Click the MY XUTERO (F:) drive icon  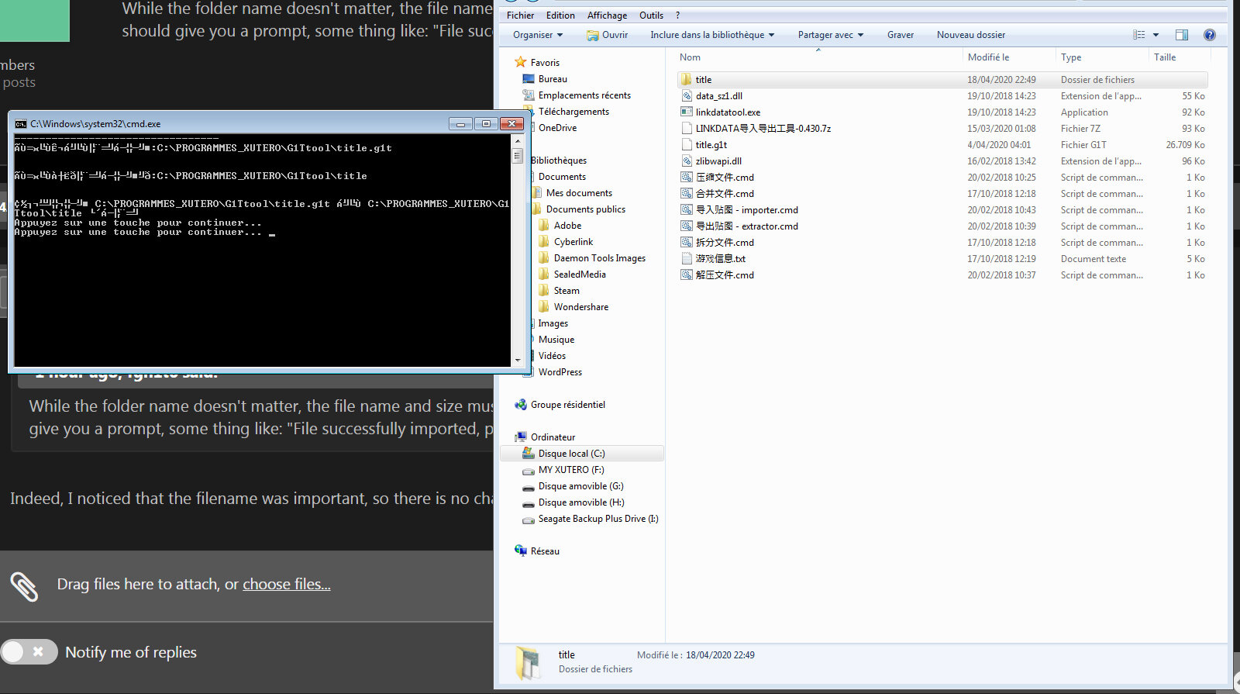pyautogui.click(x=529, y=470)
